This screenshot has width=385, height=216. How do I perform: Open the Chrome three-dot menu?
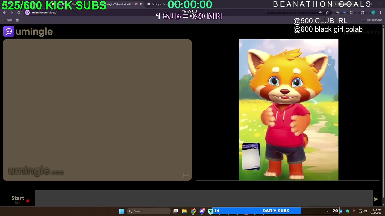click(380, 13)
